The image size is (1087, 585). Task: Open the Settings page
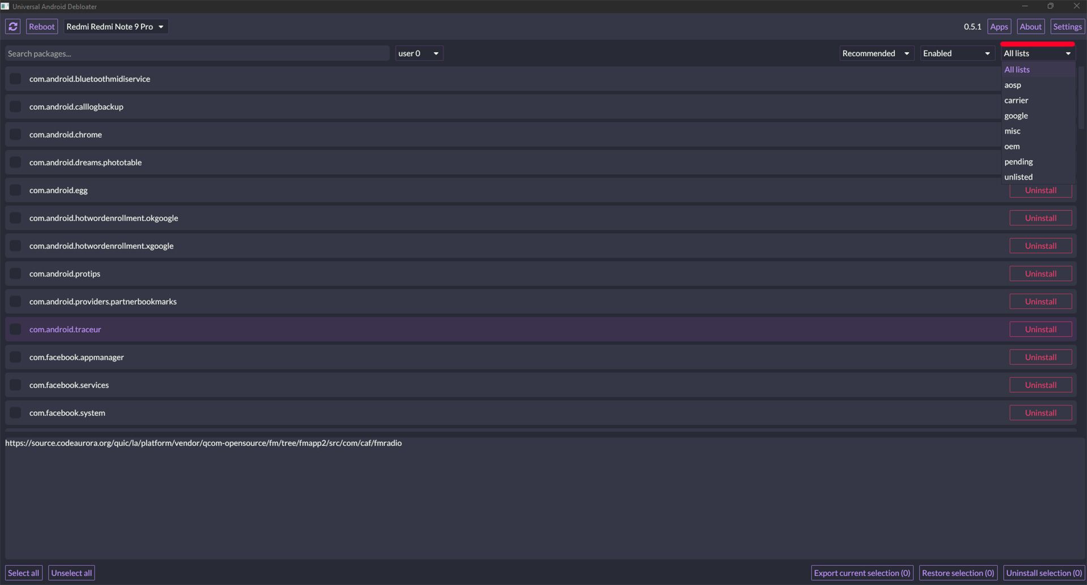pos(1067,27)
